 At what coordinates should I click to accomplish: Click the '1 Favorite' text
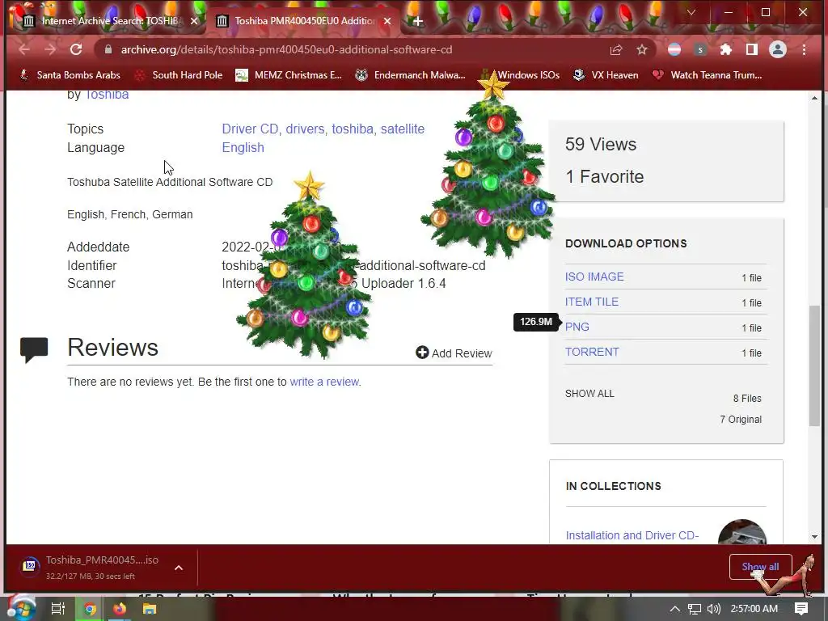(605, 176)
